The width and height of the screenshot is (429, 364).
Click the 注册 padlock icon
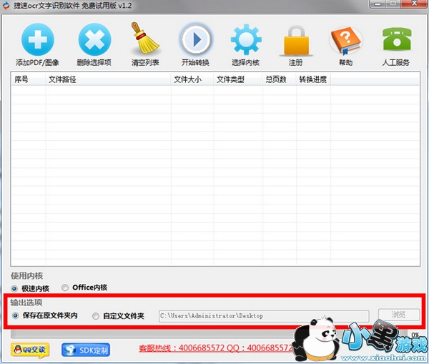pos(296,41)
